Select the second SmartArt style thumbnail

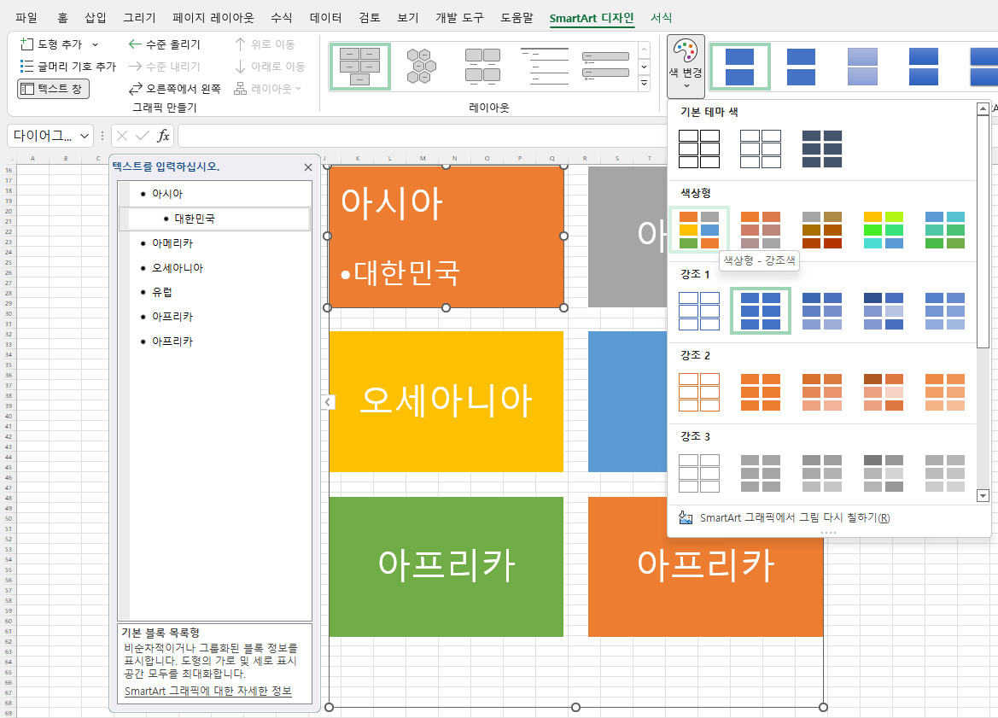pyautogui.click(x=801, y=67)
